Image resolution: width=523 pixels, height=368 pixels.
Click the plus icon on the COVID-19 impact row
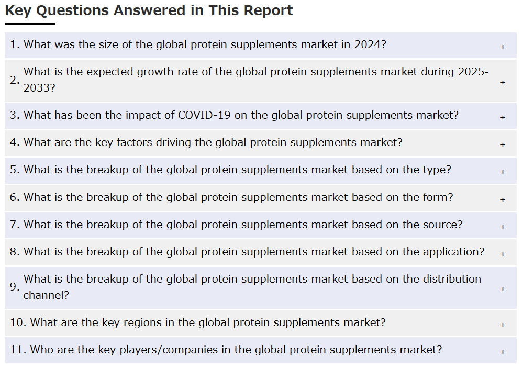click(503, 117)
